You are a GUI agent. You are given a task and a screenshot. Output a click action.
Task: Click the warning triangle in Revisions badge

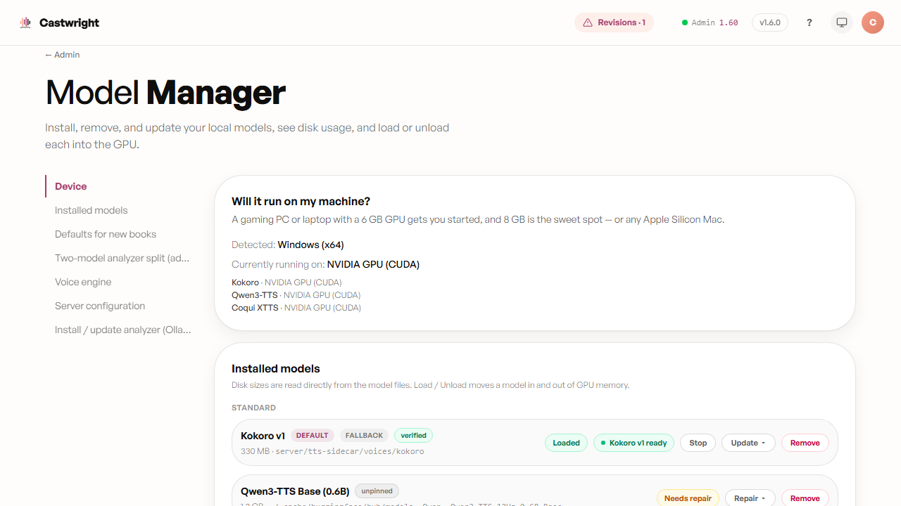point(588,22)
